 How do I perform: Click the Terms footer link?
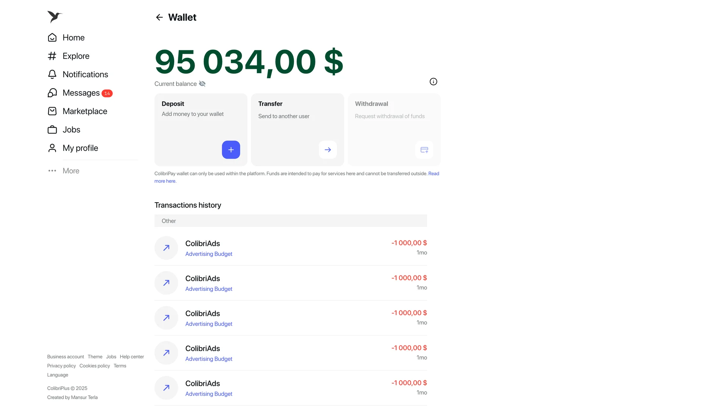[x=120, y=366]
